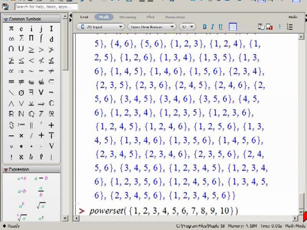Toggle bold formatting
The width and height of the screenshot is (307, 230).
pos(205,27)
